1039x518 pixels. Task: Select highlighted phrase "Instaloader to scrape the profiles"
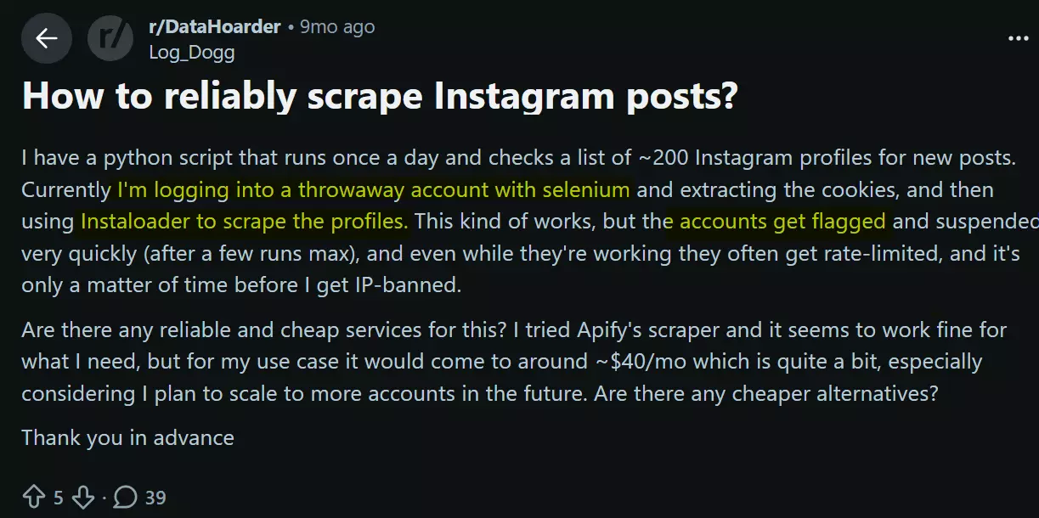244,222
